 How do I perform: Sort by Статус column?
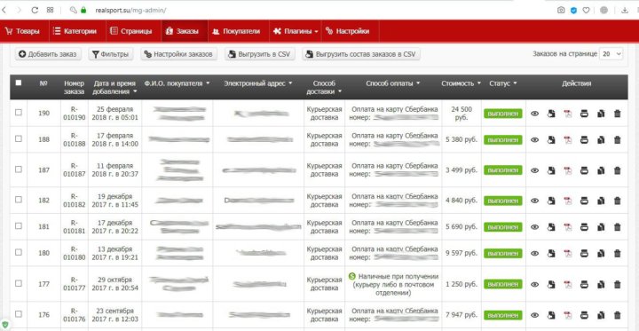503,83
